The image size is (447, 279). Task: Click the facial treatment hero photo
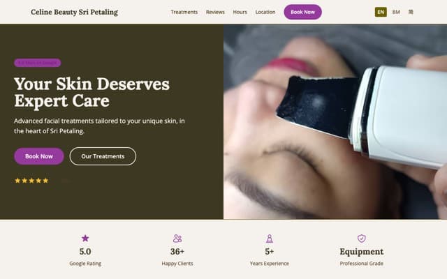coord(335,121)
